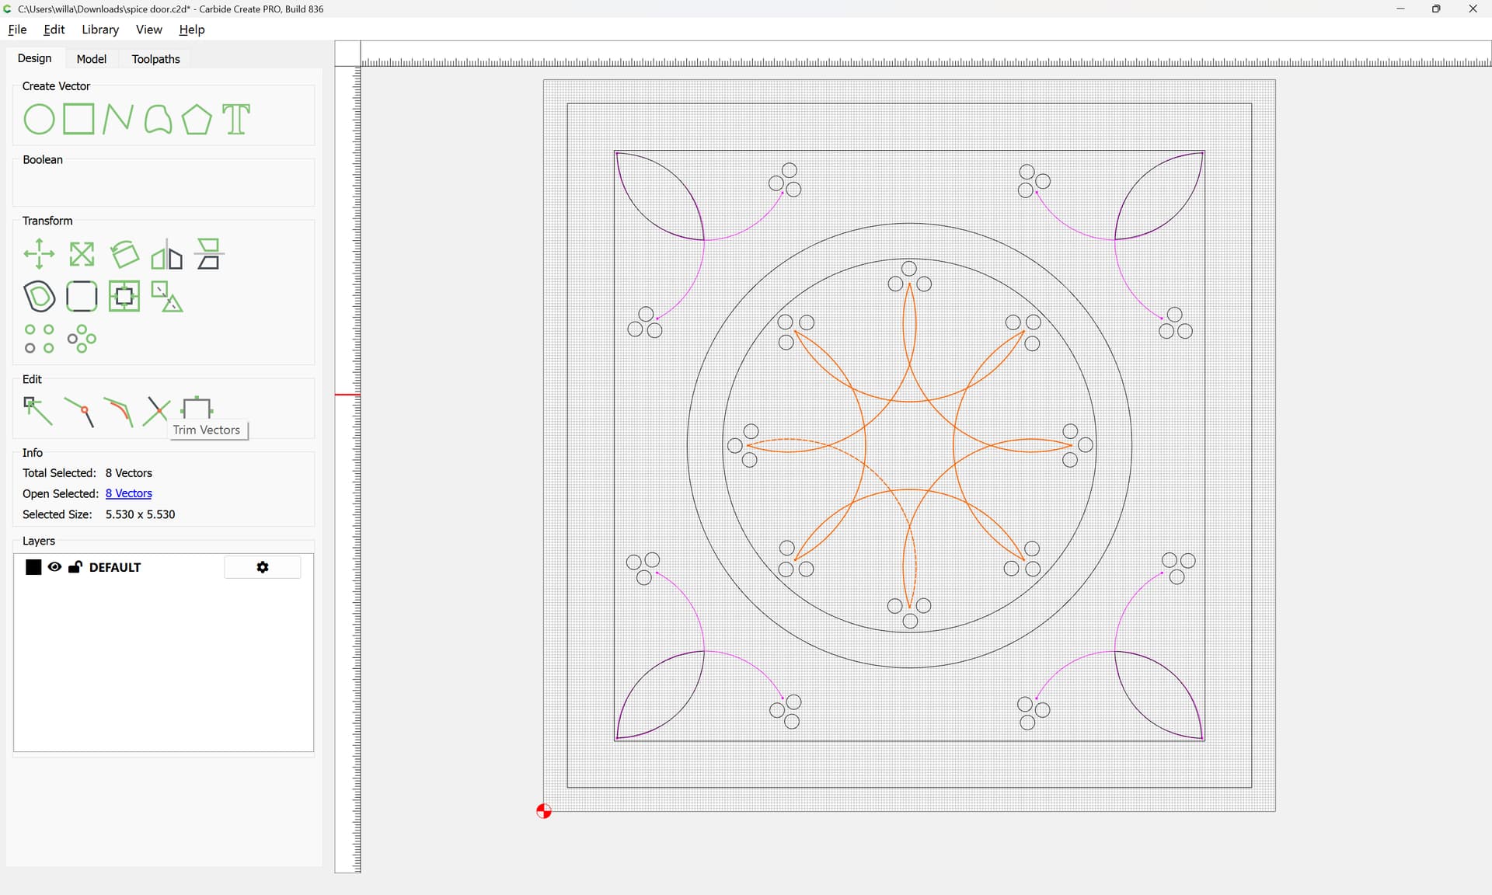Screen dimensions: 1492x895
Task: Open the Offset Vector tool
Action: 39,296
